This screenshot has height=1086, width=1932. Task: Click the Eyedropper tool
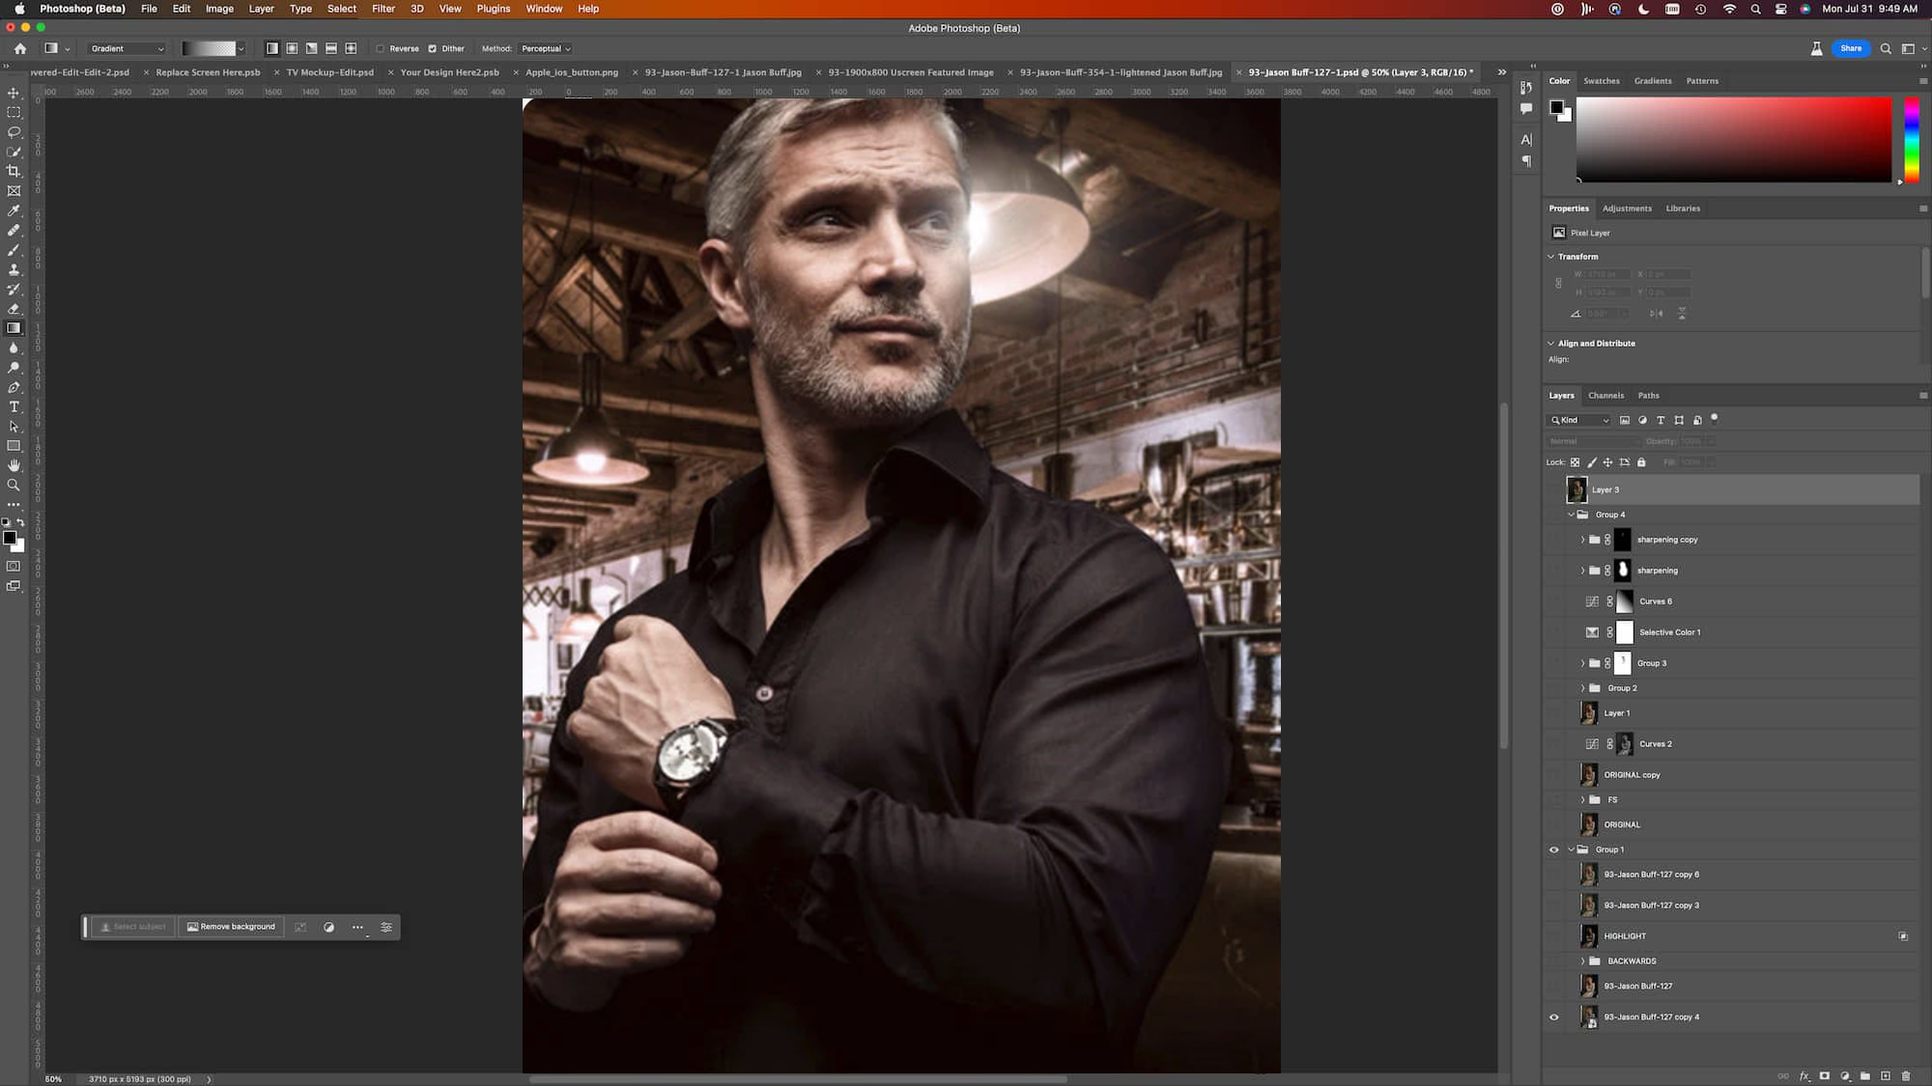(14, 210)
